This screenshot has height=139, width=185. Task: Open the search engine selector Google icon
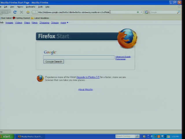[147, 12]
